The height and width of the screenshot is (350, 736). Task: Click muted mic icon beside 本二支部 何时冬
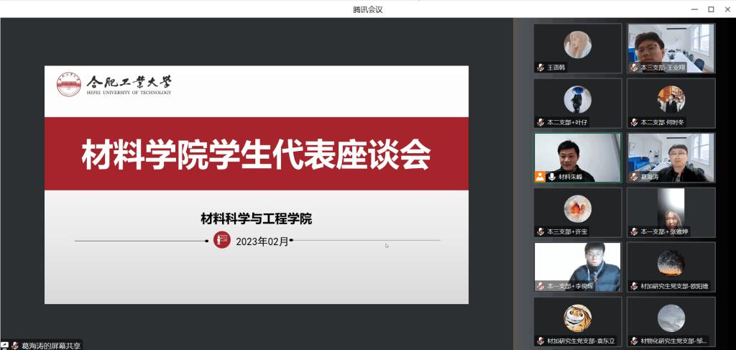[x=634, y=122]
